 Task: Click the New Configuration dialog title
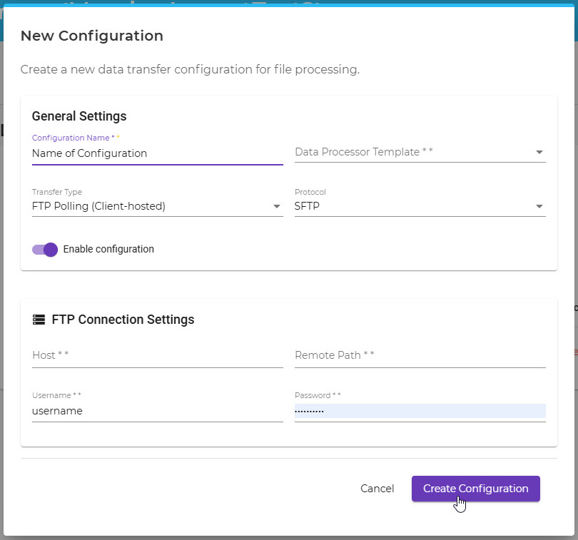(x=91, y=36)
